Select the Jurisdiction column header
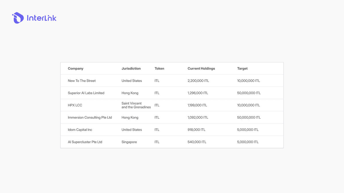 (x=131, y=69)
